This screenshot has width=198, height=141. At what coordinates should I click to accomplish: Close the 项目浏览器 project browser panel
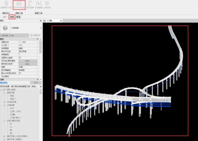(x=40, y=87)
